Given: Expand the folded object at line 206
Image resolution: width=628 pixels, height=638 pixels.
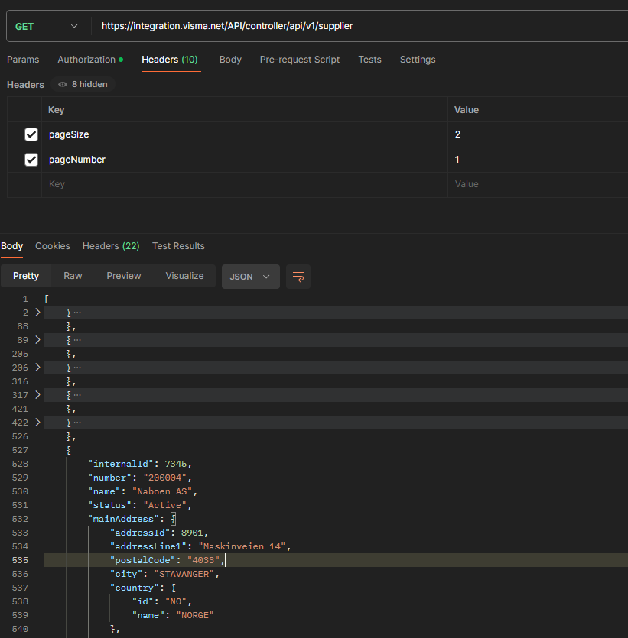Looking at the screenshot, I should pos(37,368).
